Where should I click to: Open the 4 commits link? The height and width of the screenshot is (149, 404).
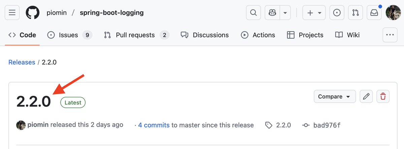coord(154,125)
